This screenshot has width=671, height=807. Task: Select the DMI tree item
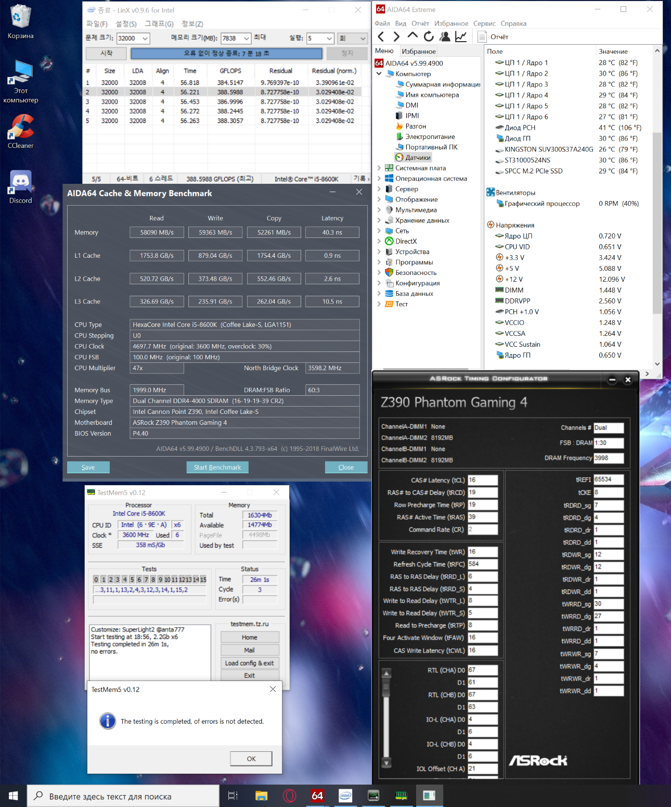point(407,105)
